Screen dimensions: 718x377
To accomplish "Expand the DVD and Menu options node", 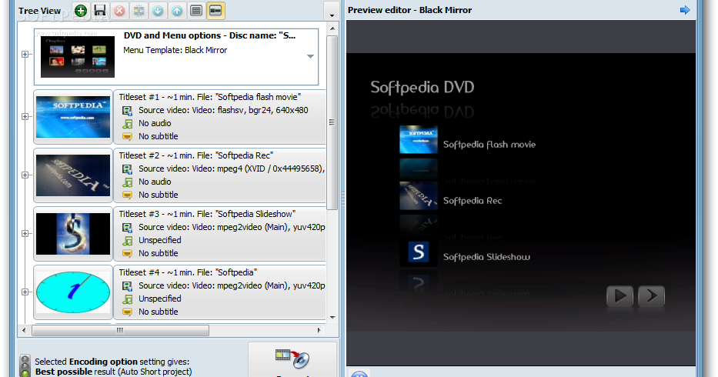I will pos(25,55).
